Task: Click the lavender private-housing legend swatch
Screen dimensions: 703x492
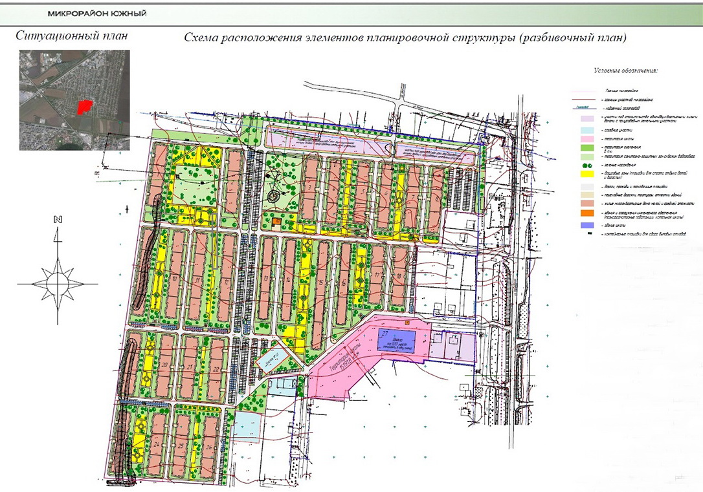Action: 587,119
